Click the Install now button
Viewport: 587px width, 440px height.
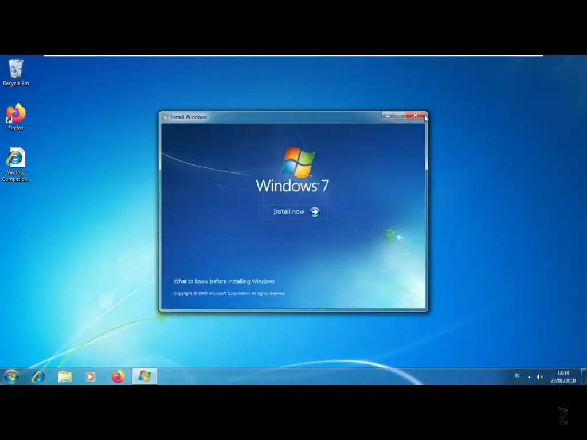(x=293, y=212)
